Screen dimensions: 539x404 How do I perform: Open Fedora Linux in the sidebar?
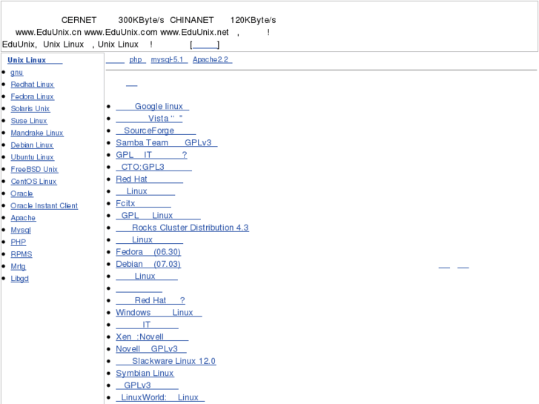33,96
